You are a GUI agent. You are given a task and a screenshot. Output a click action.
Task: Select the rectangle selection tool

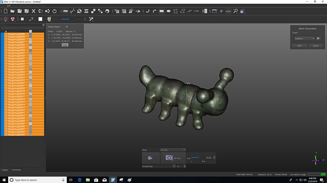pyautogui.click(x=161, y=11)
